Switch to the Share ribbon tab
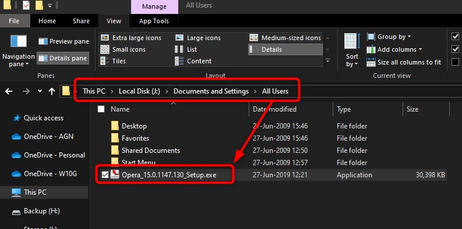The height and width of the screenshot is (229, 462). (x=81, y=21)
